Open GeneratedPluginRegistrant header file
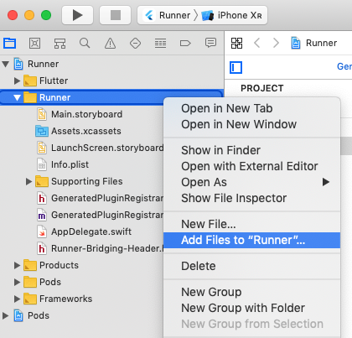Image resolution: width=352 pixels, height=338 pixels. pyautogui.click(x=100, y=198)
